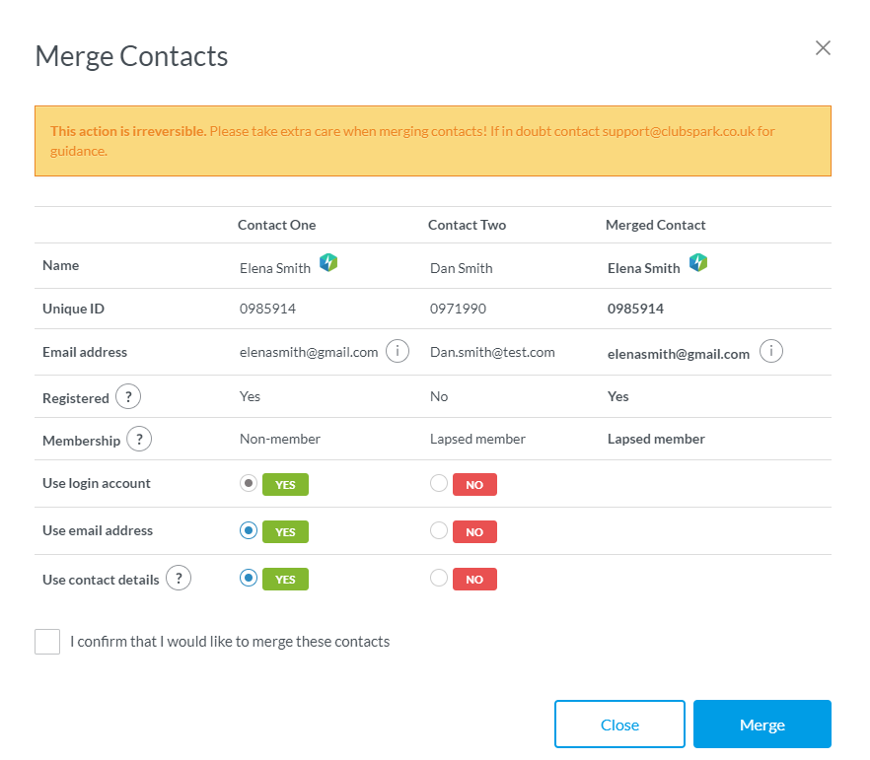Close the Merge Contacts dialog with X

pos(823,48)
